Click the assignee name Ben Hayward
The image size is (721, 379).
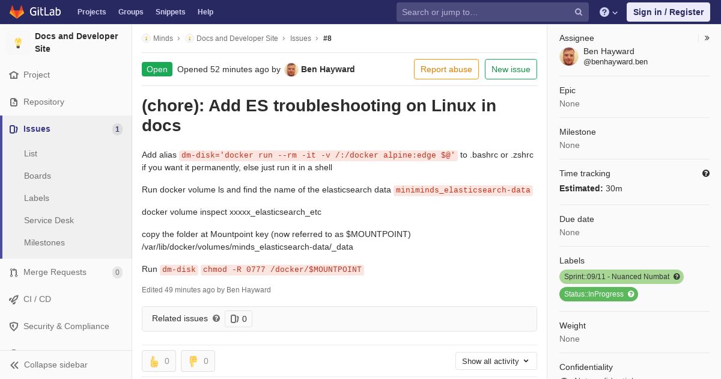coord(609,52)
